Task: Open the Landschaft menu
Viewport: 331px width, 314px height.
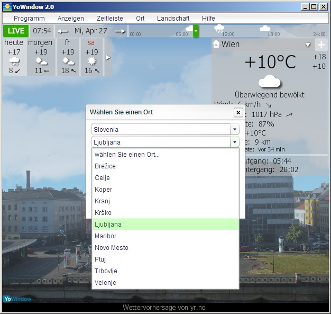Action: tap(173, 18)
